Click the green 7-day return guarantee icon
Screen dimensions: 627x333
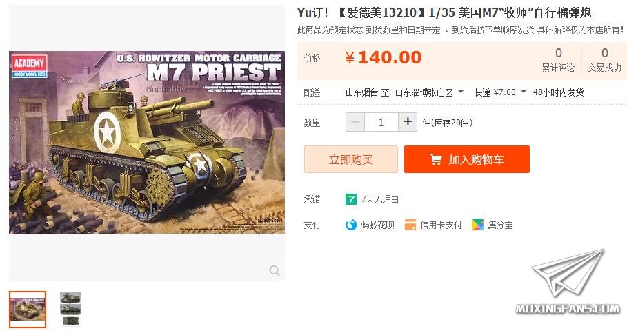(x=350, y=199)
